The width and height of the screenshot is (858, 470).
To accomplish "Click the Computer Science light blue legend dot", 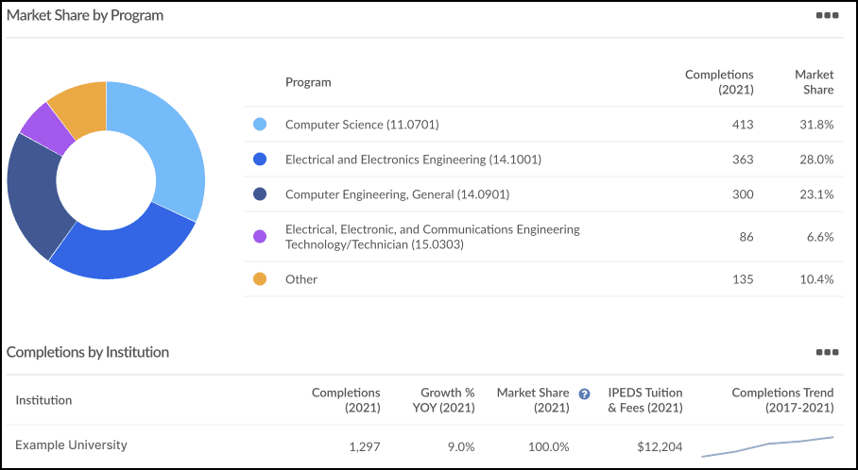I will tap(260, 125).
